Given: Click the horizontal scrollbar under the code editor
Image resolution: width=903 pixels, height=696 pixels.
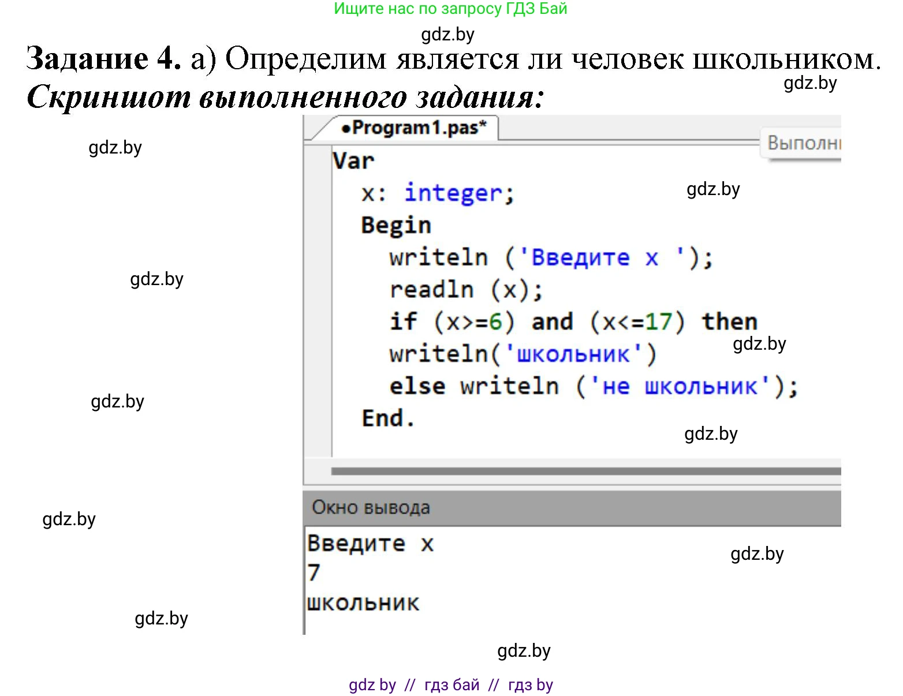Looking at the screenshot, I should point(586,471).
